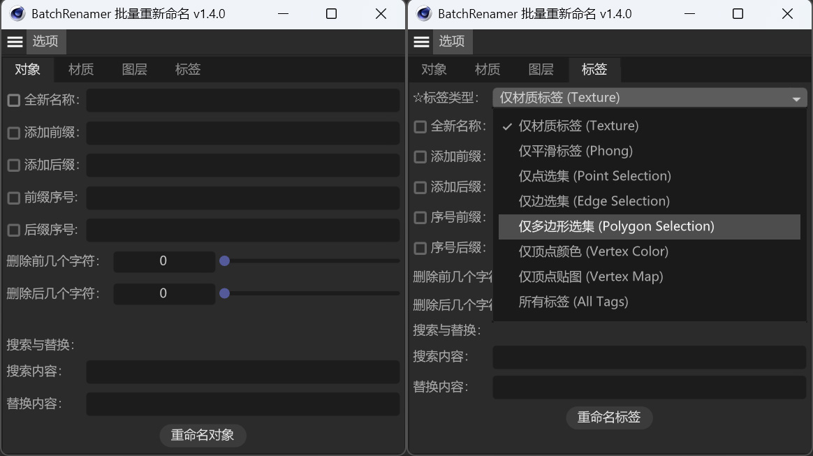Open the 选项 menu in the left window

pyautogui.click(x=46, y=41)
